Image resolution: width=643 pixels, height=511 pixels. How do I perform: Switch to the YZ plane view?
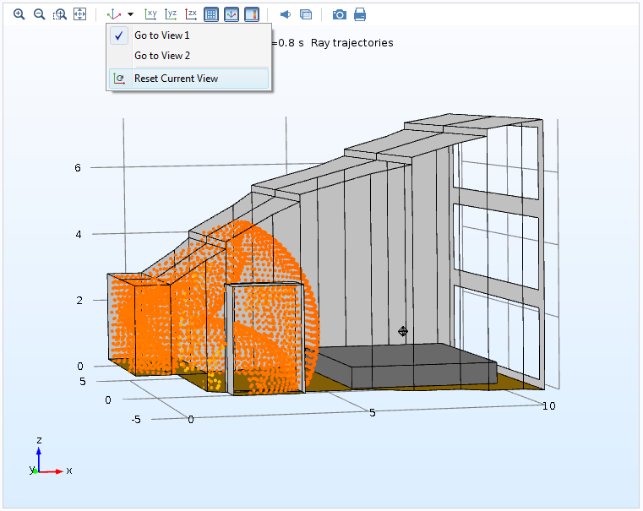coord(171,14)
